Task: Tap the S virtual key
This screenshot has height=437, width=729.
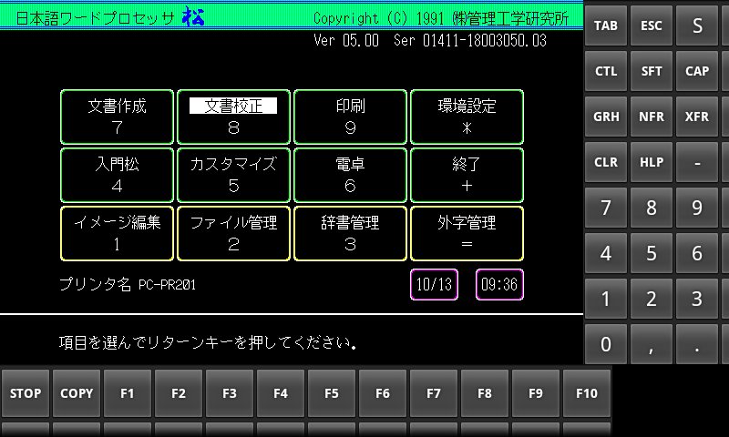Action: 697,25
